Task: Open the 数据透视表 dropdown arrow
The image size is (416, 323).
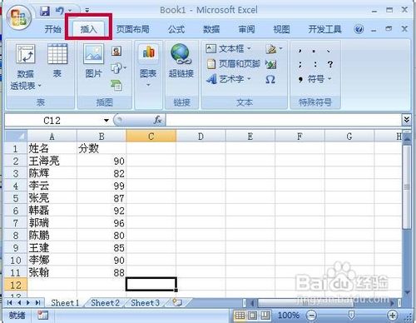Action: [x=39, y=86]
